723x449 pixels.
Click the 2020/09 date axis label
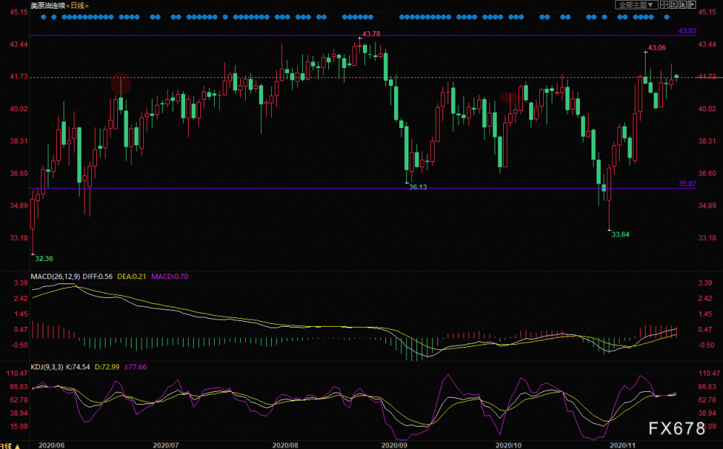coord(394,445)
